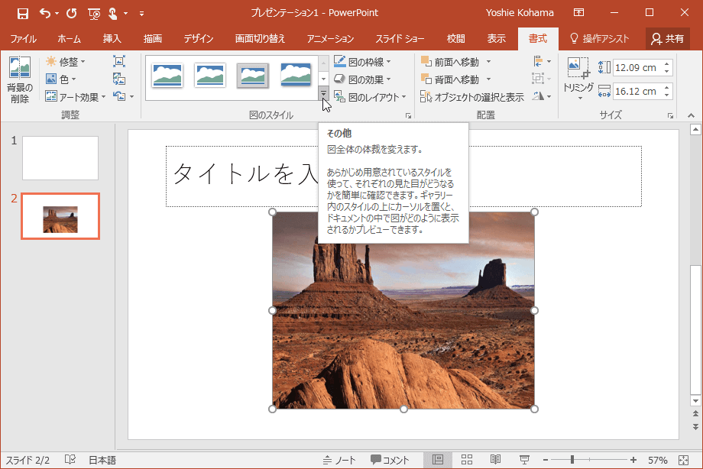The height and width of the screenshot is (469, 703).
Task: Select the first picture style thumbnail
Action: coord(167,76)
